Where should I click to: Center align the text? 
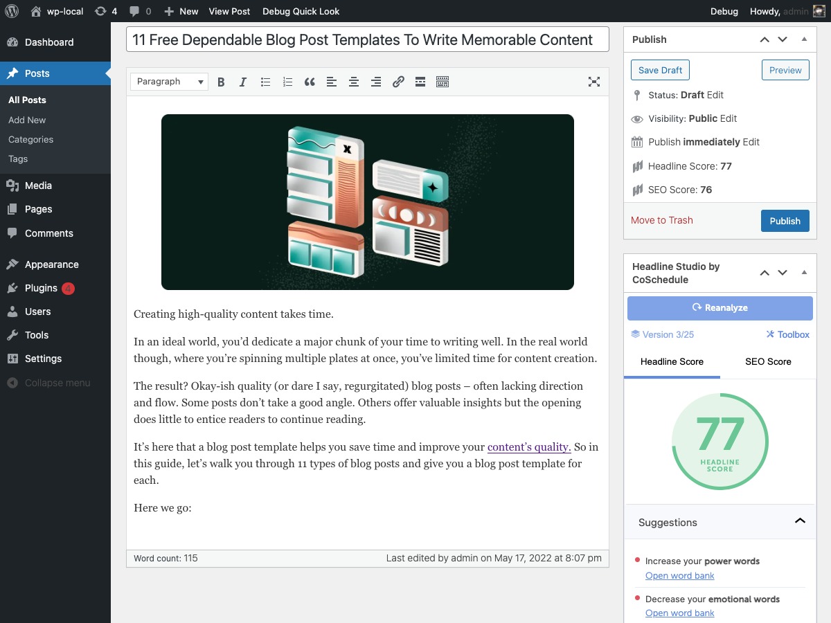354,82
